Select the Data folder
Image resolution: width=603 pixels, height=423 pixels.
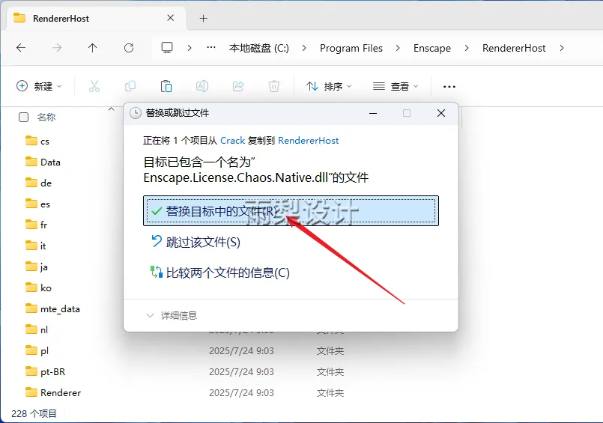43,162
